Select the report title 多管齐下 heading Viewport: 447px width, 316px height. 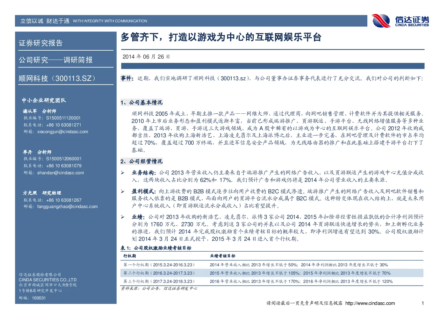[x=221, y=37]
